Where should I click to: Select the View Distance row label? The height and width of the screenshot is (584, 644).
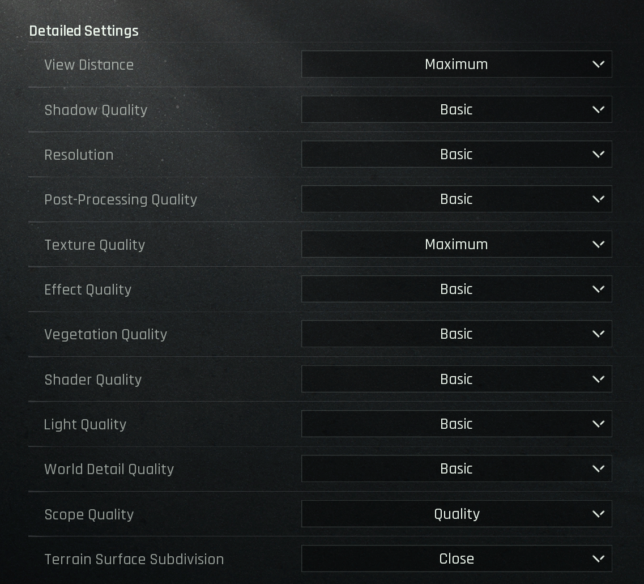89,65
